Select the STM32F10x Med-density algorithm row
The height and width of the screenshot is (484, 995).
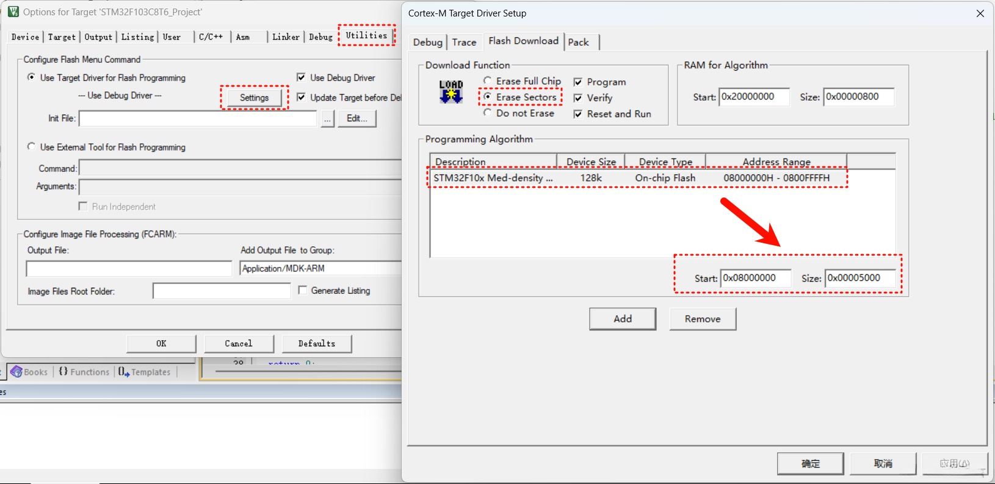click(x=637, y=178)
